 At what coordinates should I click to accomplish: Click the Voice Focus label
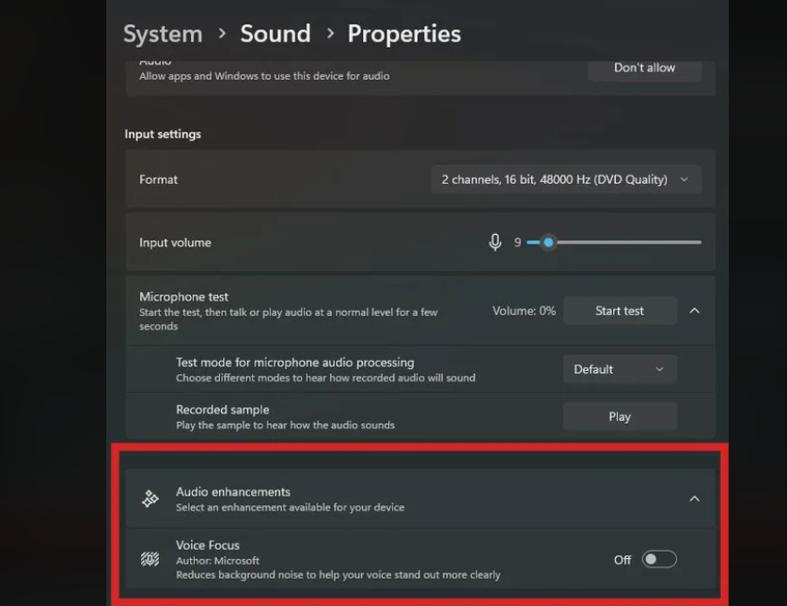pos(208,545)
